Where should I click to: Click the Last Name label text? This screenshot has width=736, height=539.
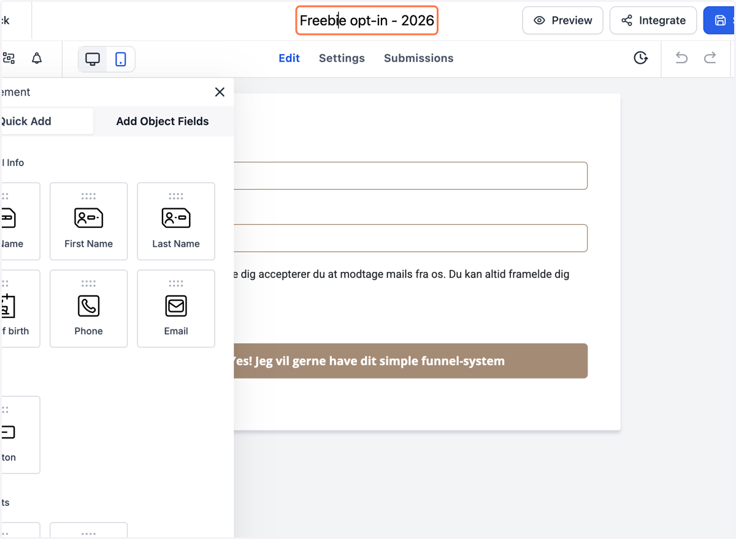pos(176,244)
